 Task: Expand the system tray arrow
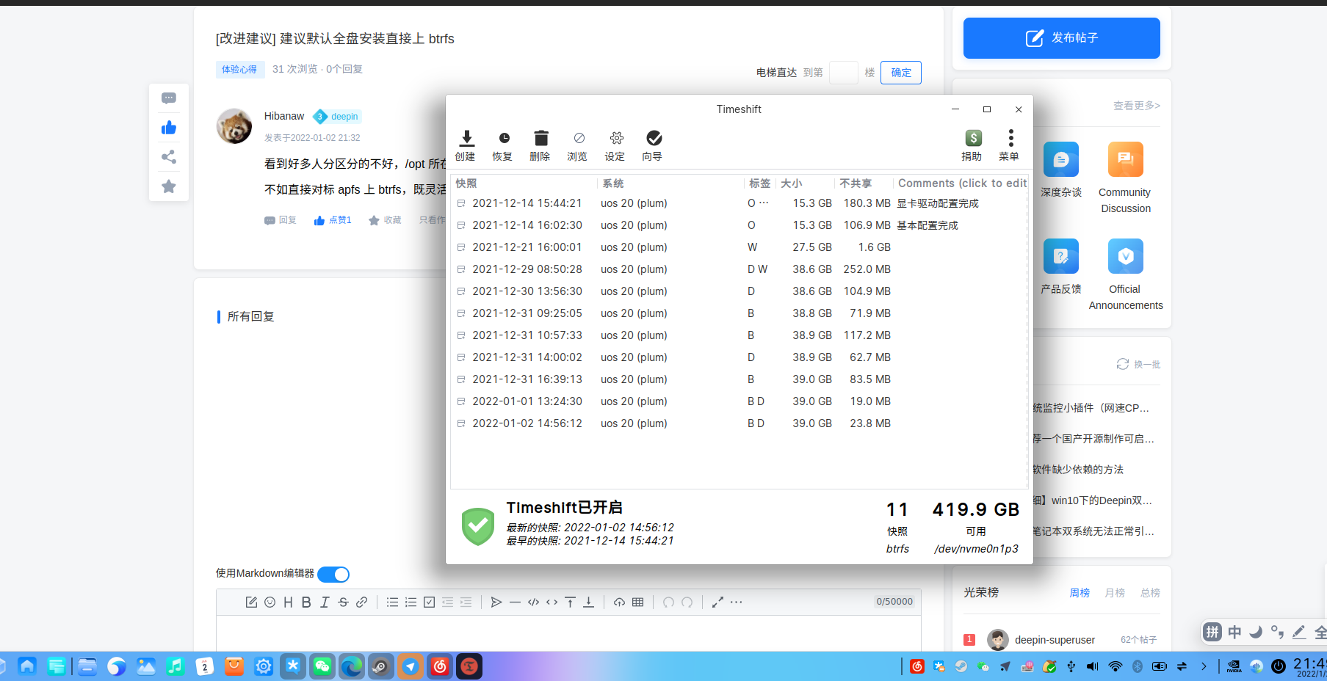pyautogui.click(x=1204, y=666)
